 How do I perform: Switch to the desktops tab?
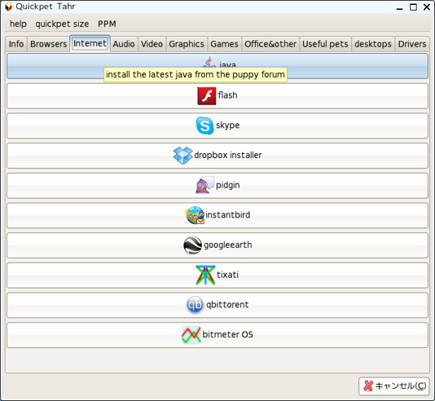click(x=373, y=44)
